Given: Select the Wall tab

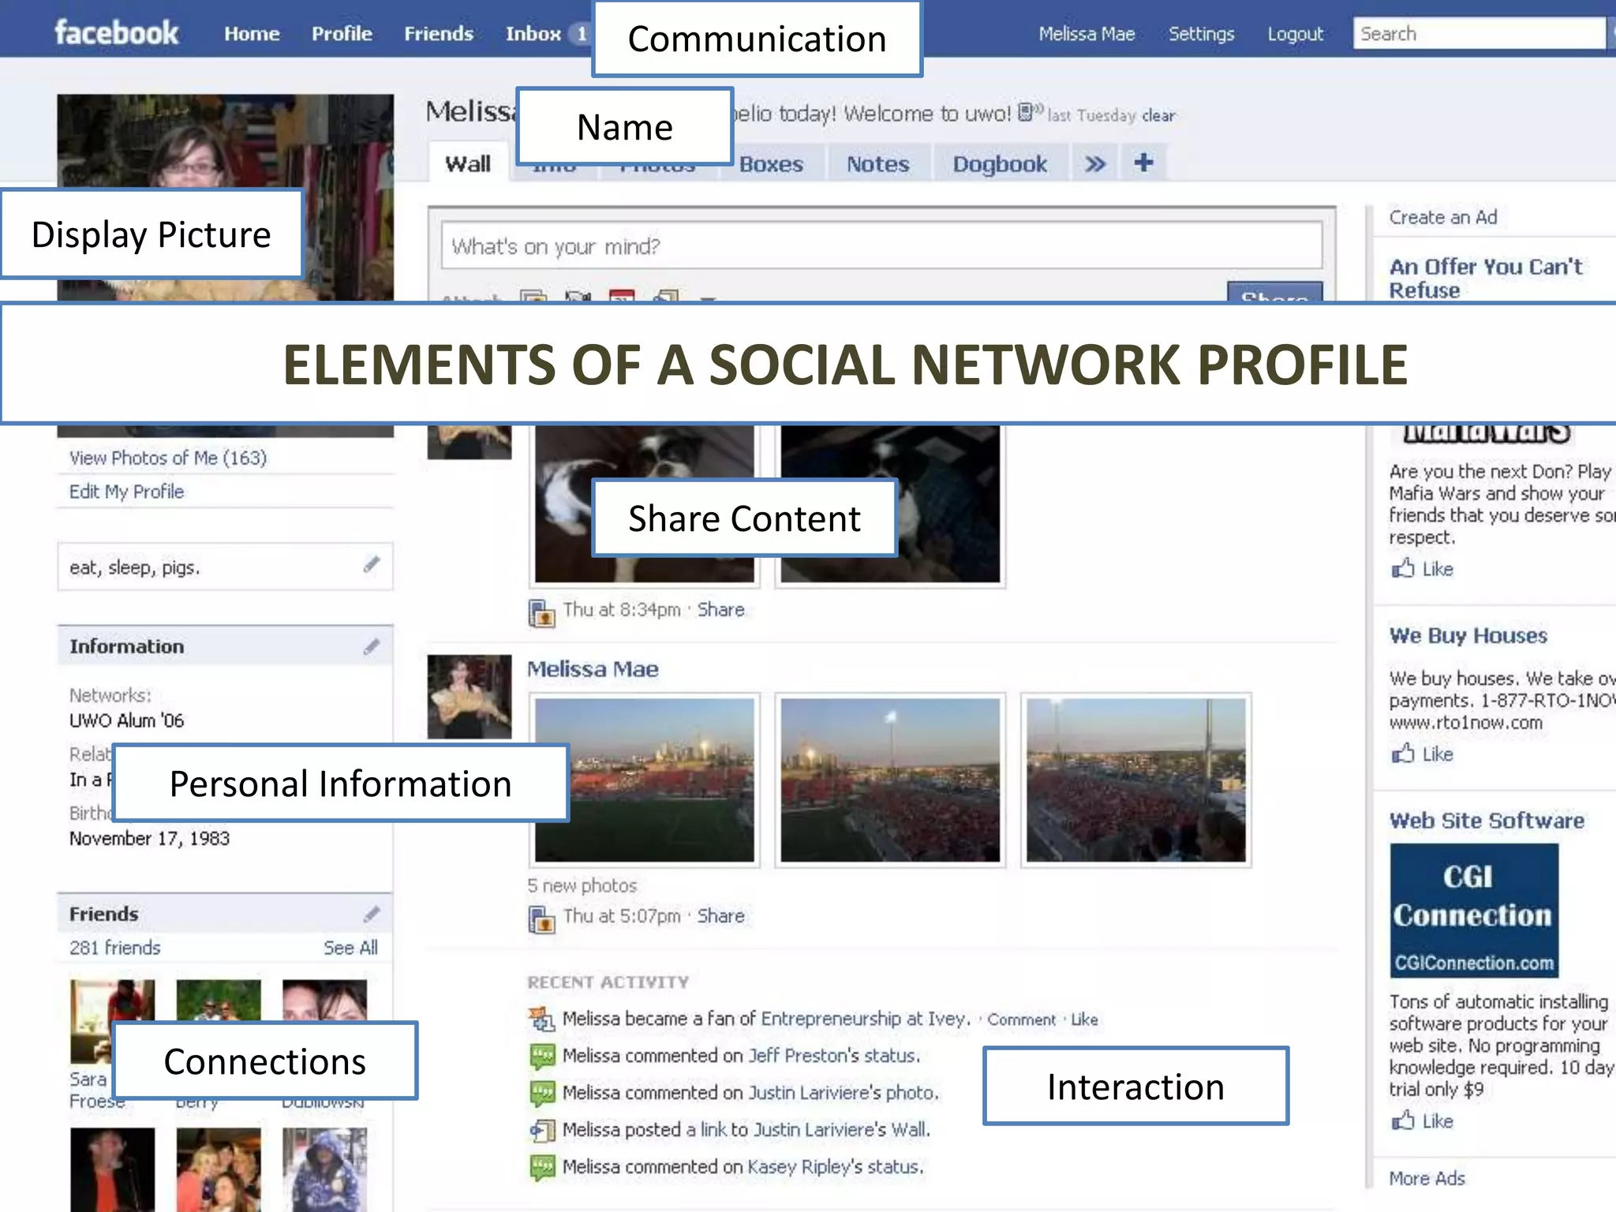Looking at the screenshot, I should 468,163.
